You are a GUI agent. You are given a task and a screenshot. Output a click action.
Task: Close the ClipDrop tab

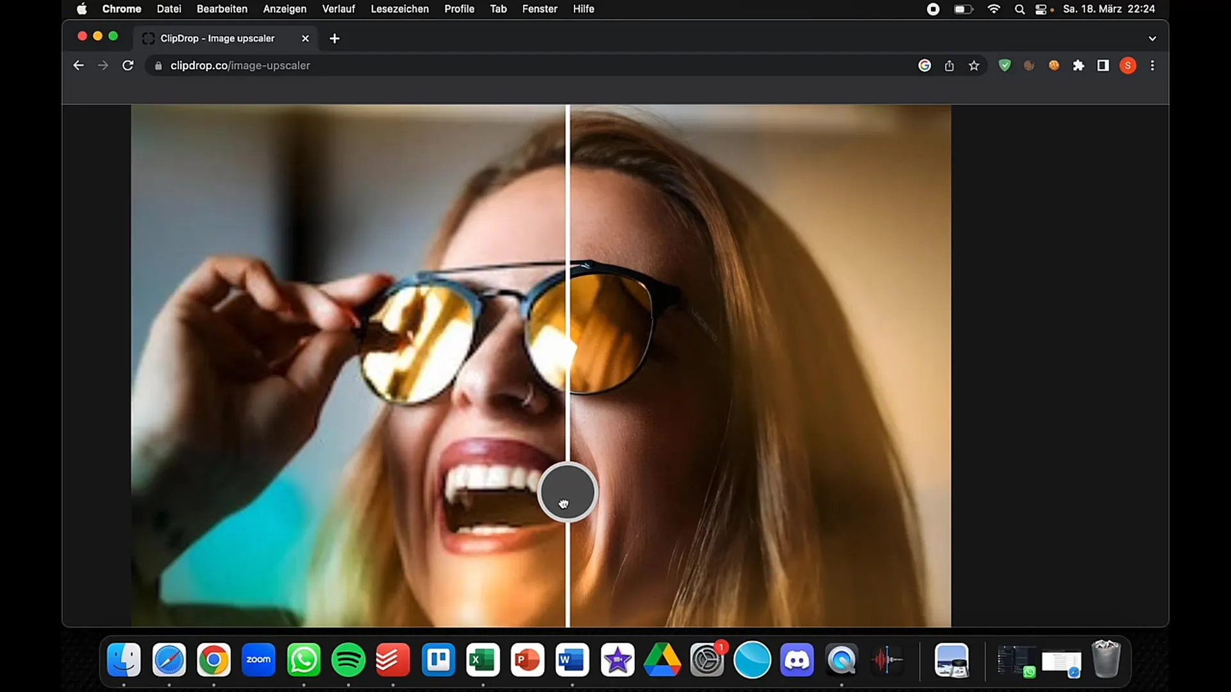tap(305, 38)
